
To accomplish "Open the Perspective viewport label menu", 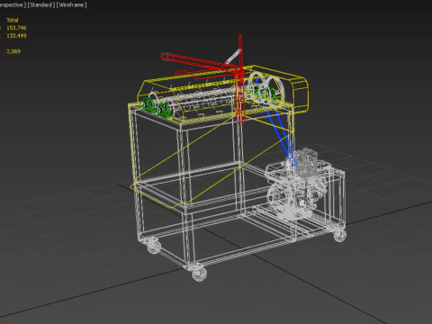I will (13, 5).
